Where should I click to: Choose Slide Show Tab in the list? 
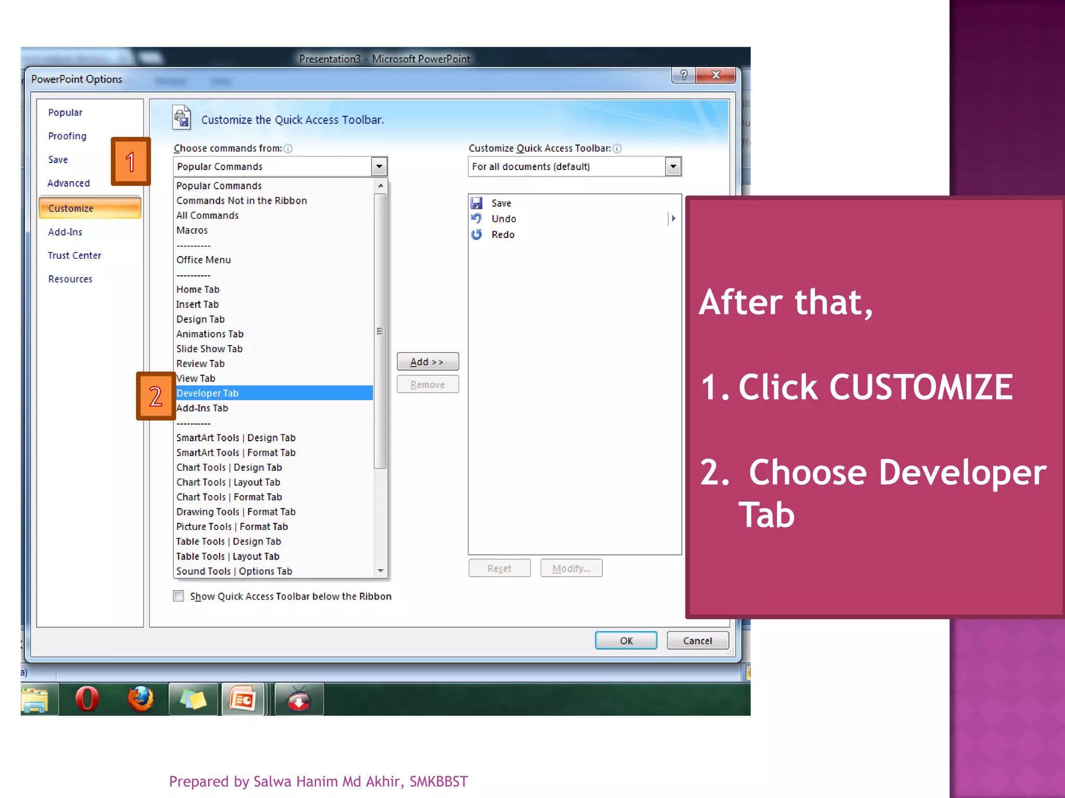274,349
